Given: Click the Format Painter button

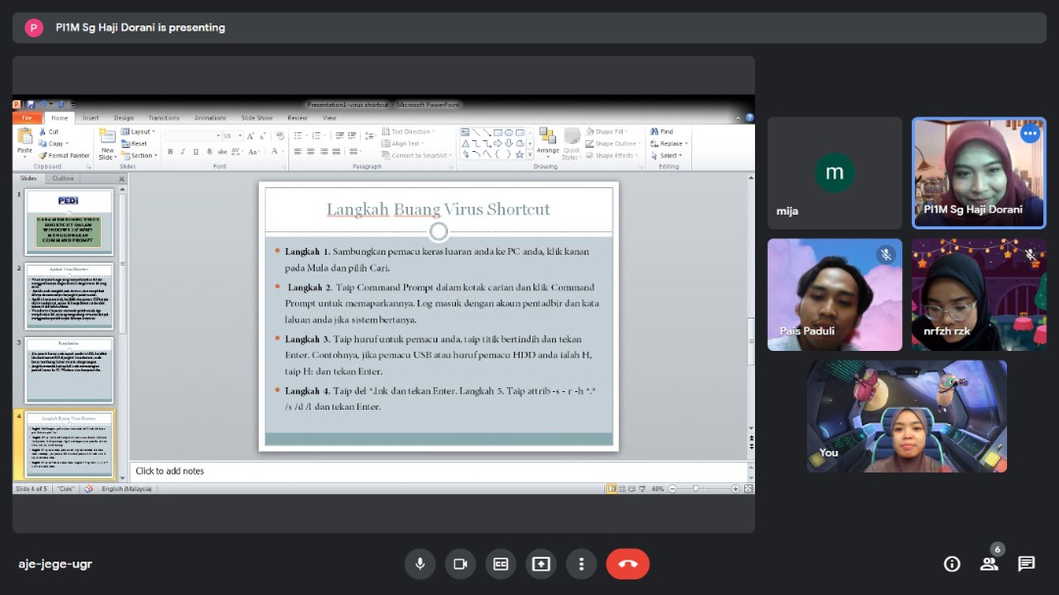Looking at the screenshot, I should click(68, 155).
